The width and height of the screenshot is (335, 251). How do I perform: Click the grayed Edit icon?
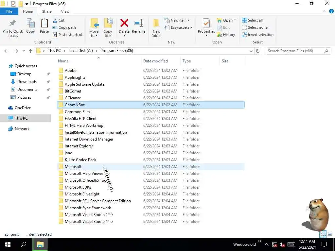tap(220, 27)
